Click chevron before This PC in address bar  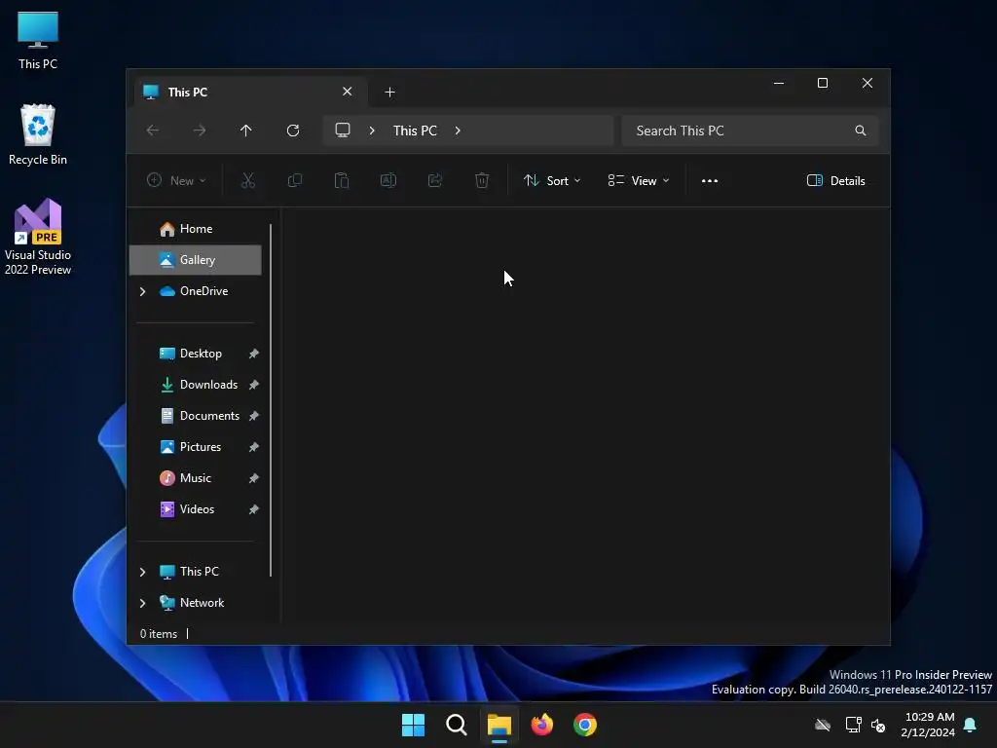point(372,131)
